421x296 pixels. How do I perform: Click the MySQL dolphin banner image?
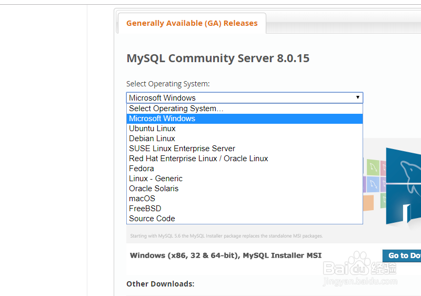[403, 184]
